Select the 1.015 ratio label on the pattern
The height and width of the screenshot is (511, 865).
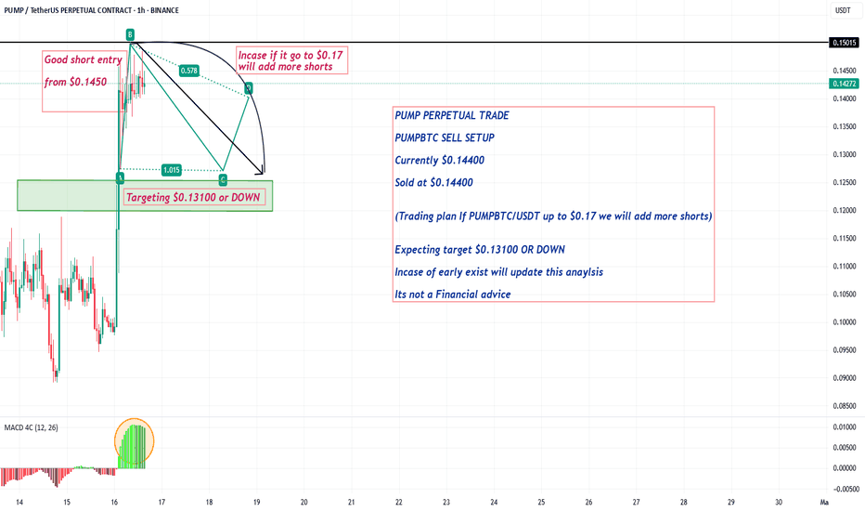(172, 170)
